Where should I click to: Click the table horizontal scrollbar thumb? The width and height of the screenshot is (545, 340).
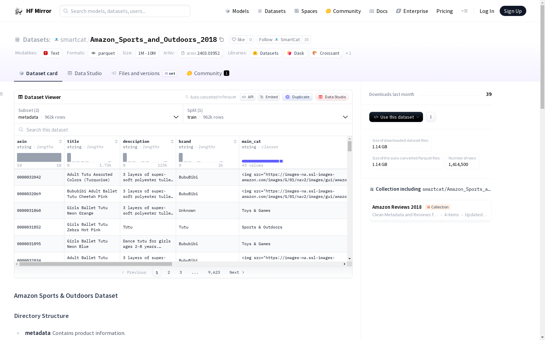coord(96,264)
